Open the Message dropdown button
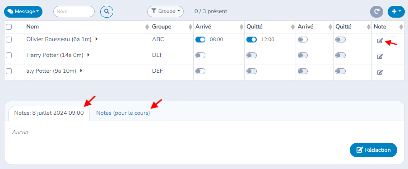Image resolution: width=408 pixels, height=169 pixels. point(23,11)
